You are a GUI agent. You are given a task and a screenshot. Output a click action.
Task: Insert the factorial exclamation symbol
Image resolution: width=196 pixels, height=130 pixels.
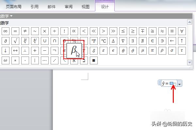click(64, 31)
